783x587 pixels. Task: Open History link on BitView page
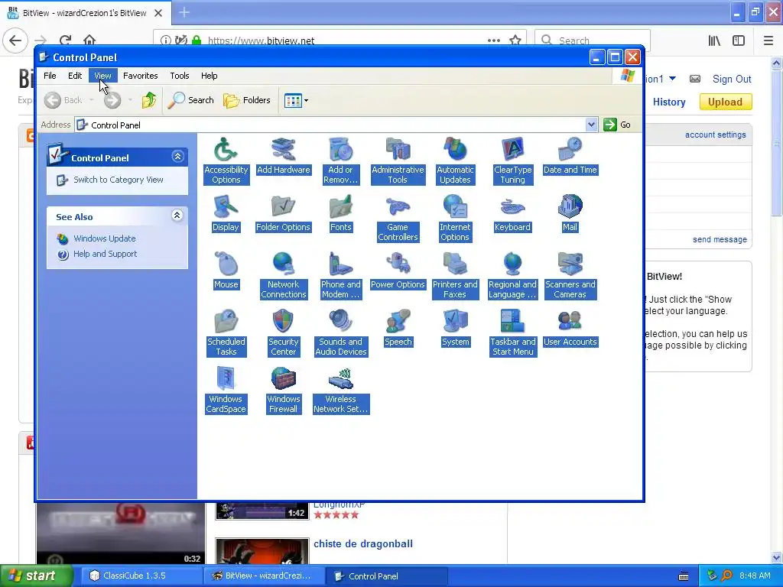tap(669, 102)
